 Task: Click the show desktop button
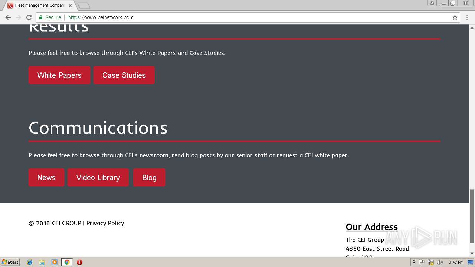click(471, 262)
